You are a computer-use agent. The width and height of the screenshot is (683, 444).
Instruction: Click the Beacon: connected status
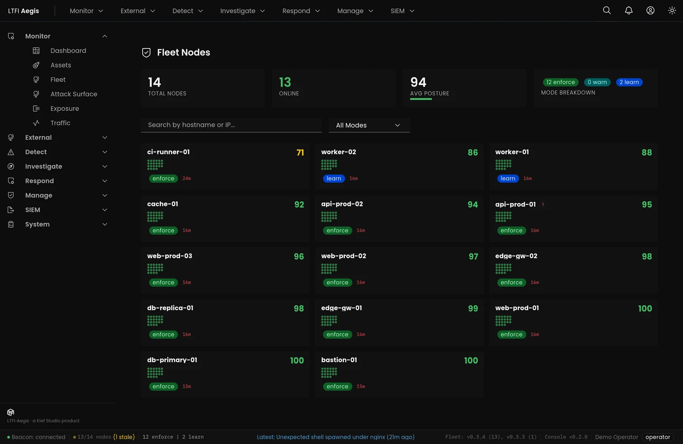pos(36,437)
